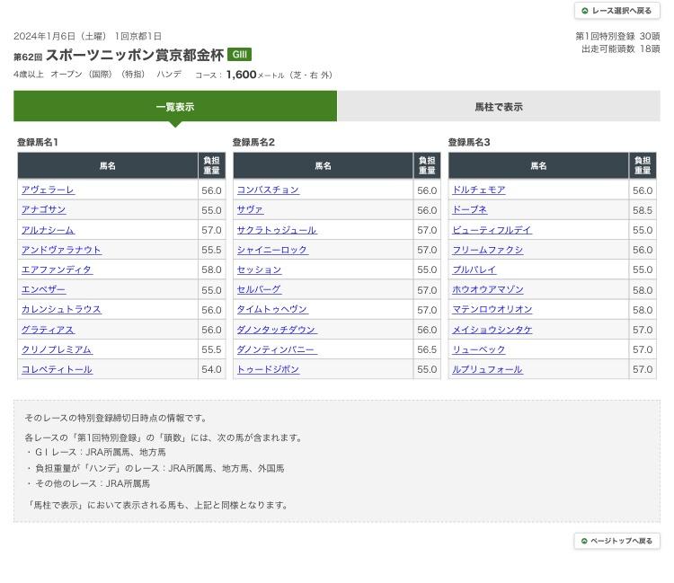The image size is (674, 583).
Task: Open horse link アナゴサン
Action: [44, 209]
